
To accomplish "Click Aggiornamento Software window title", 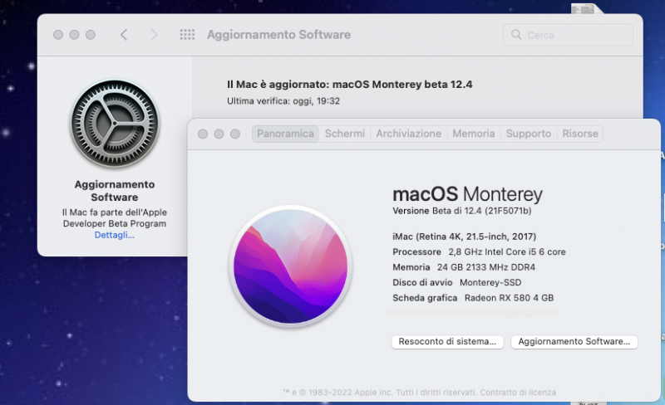I will tap(278, 35).
